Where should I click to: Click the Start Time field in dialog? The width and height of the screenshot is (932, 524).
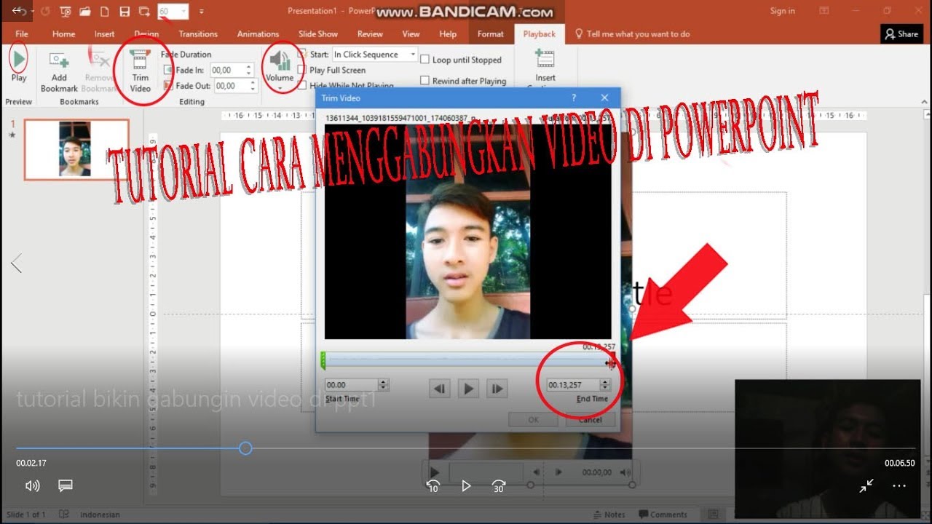click(351, 385)
